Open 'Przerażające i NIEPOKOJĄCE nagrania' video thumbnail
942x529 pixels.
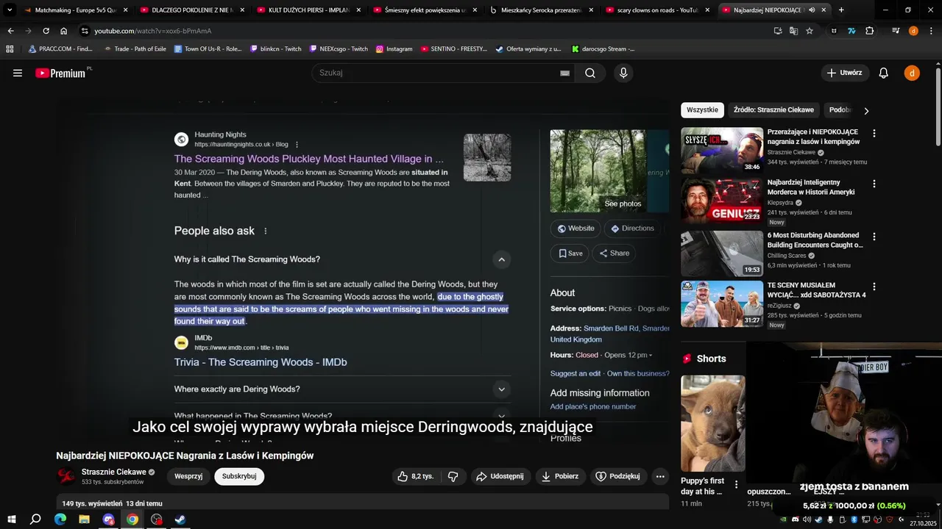tap(722, 151)
